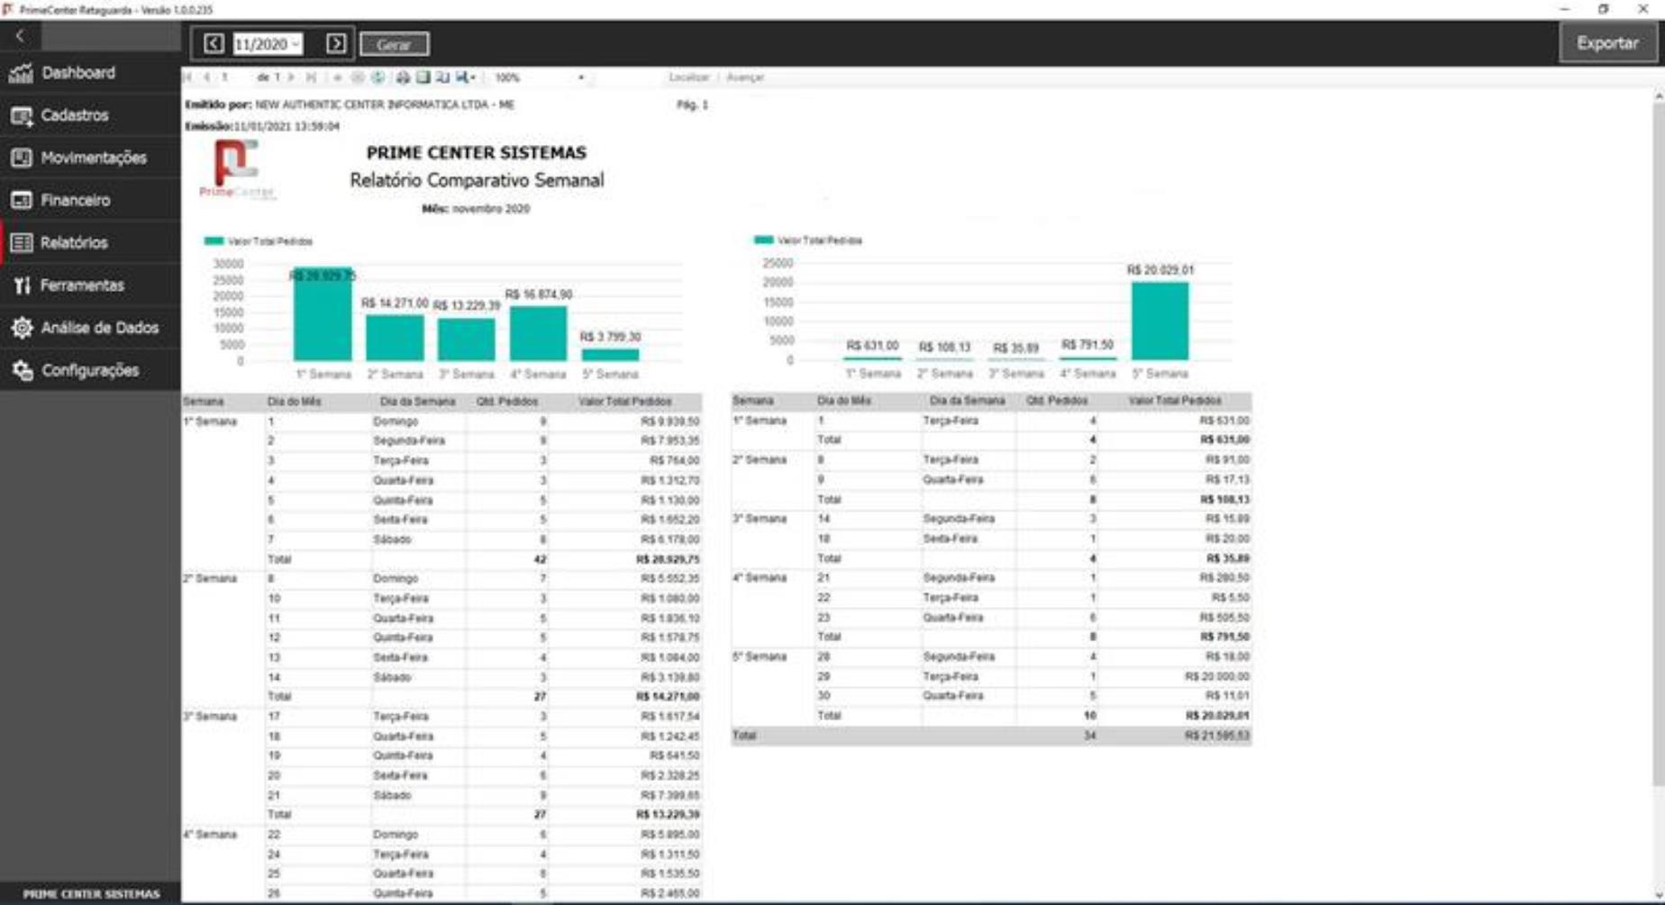Click the Configurações gears icon

click(x=22, y=370)
